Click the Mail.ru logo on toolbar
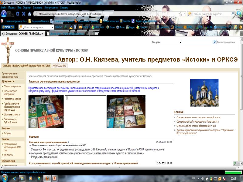The width and height of the screenshot is (243, 182). coord(8,27)
